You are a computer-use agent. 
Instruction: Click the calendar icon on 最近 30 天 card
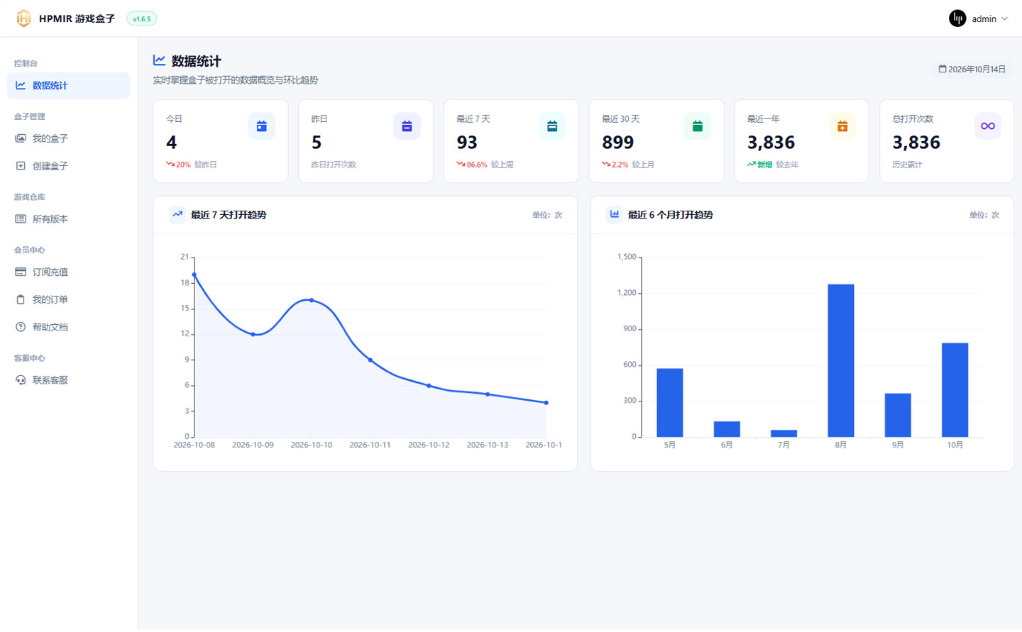pyautogui.click(x=698, y=126)
